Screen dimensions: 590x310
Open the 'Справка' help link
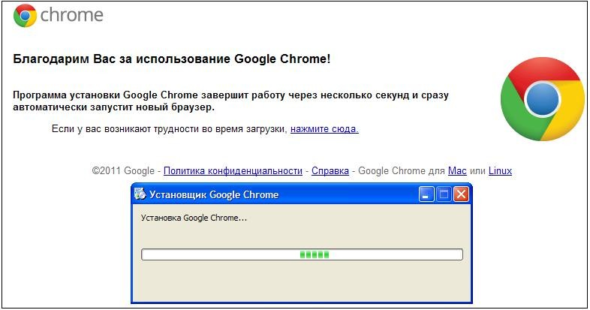(330, 171)
